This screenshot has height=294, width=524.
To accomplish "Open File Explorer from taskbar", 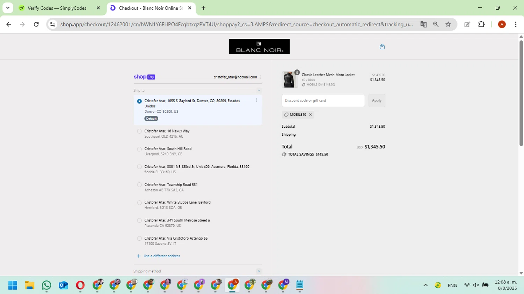I will tap(30, 285).
